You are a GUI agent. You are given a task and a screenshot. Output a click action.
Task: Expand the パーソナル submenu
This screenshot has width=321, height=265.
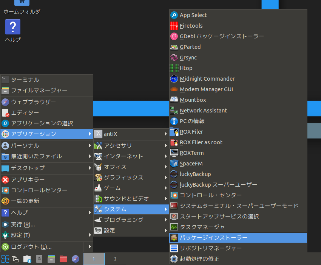(x=47, y=146)
